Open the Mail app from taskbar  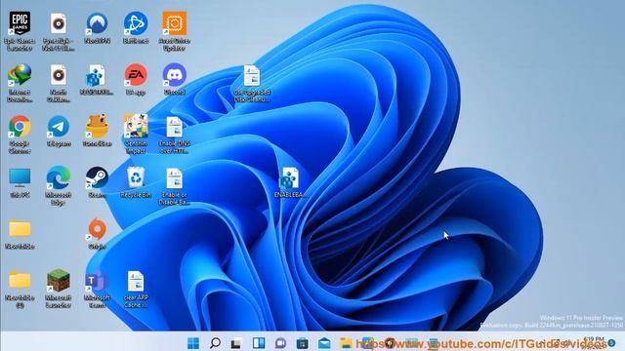tap(324, 342)
